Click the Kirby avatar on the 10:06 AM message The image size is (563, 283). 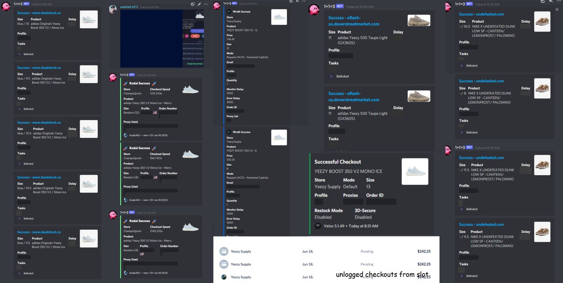point(314,9)
